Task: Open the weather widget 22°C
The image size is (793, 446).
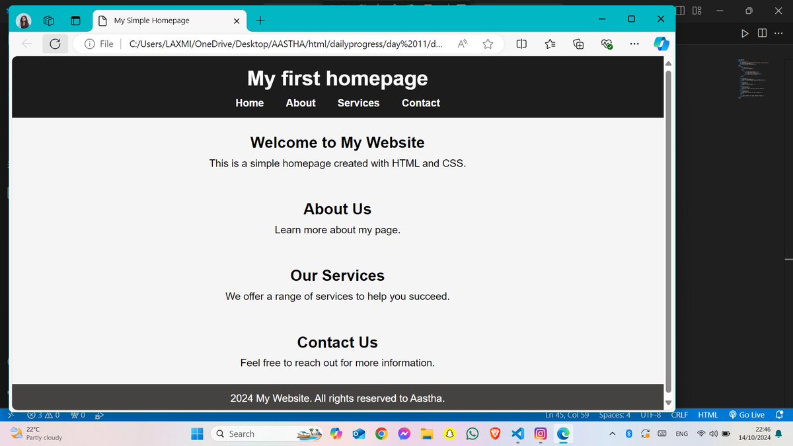Action: 38,433
